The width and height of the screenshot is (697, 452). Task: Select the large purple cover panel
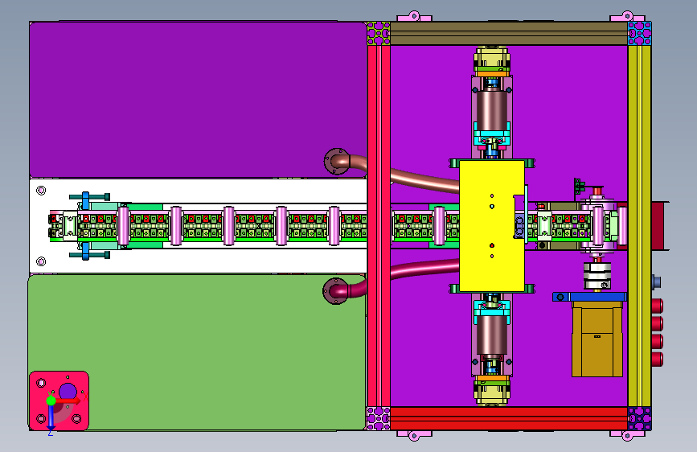click(198, 100)
